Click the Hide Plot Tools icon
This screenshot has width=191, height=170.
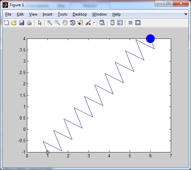130,23
